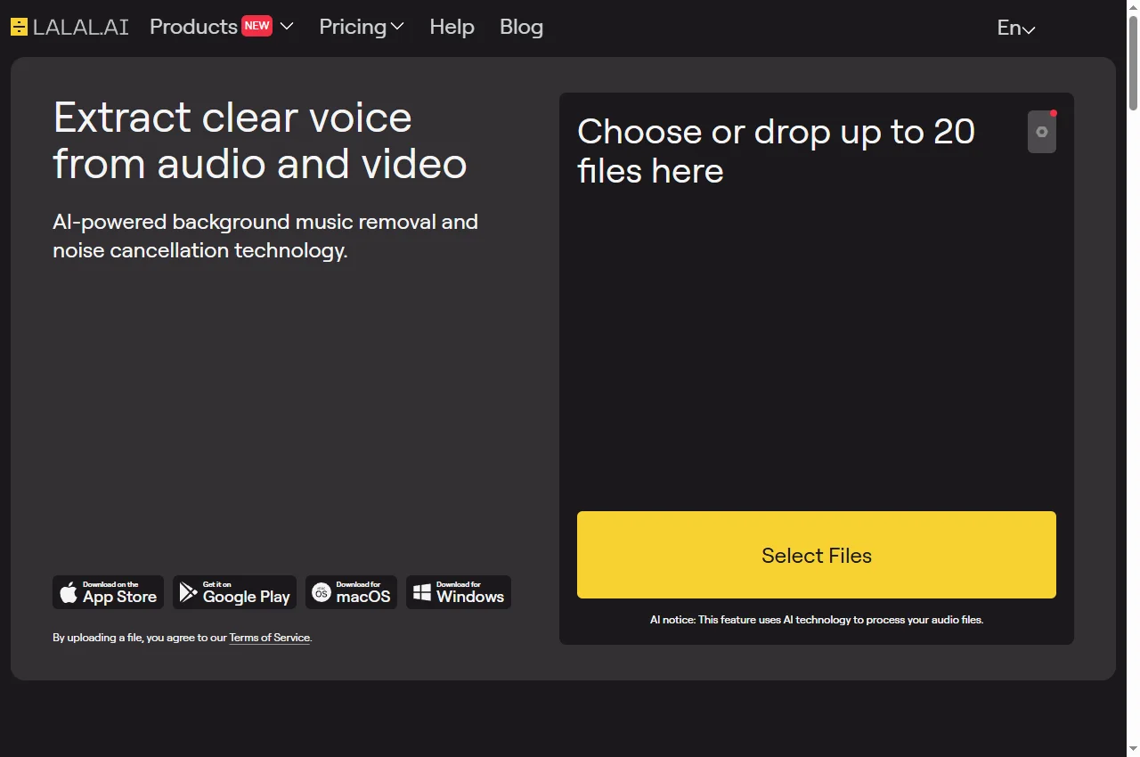Click the page vertical scrollbar thumb

tap(1133, 62)
